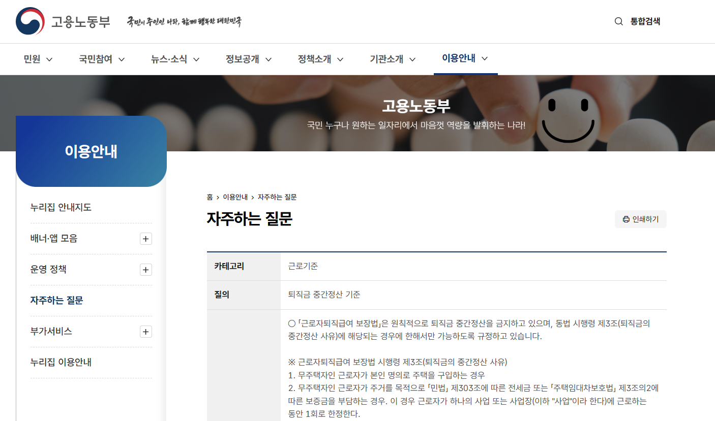Expand the chevron next to 이용안내
715x421 pixels.
pos(485,58)
